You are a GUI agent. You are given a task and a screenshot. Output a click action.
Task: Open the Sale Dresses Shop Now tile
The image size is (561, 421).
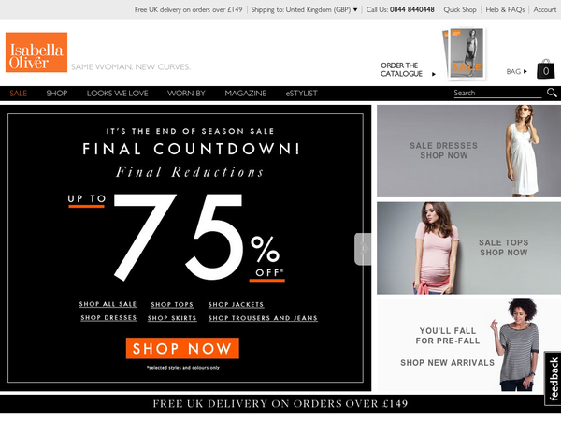[468, 151]
